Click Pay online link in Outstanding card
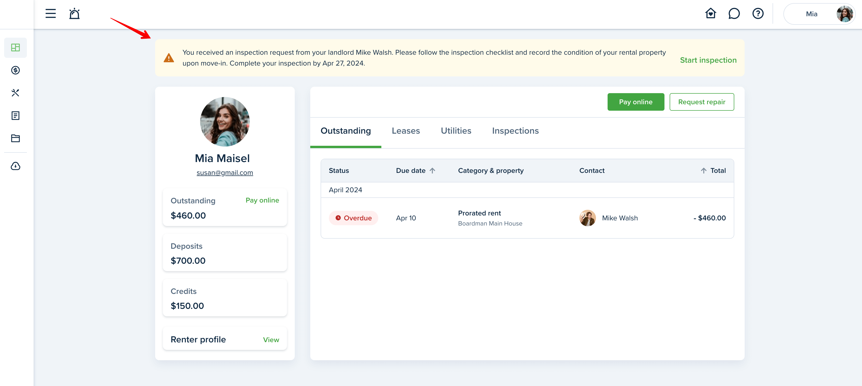This screenshot has height=386, width=862. point(262,200)
